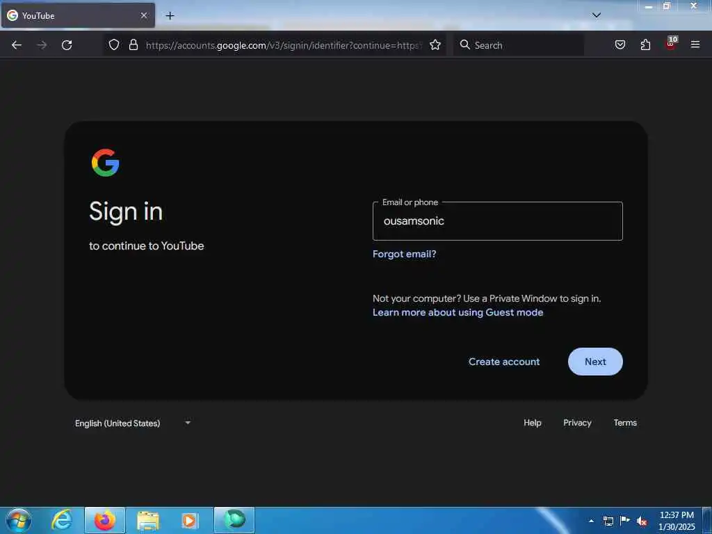Click the Google logo

point(106,163)
